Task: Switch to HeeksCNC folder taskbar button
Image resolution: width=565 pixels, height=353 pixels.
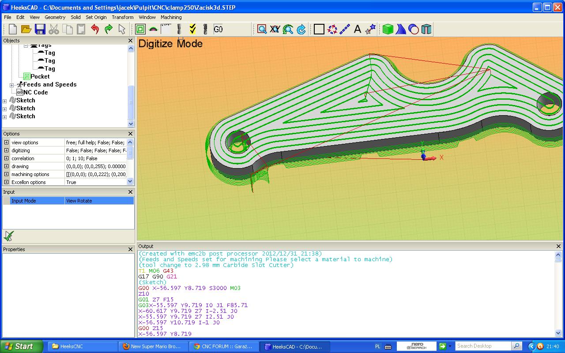Action: click(x=82, y=346)
